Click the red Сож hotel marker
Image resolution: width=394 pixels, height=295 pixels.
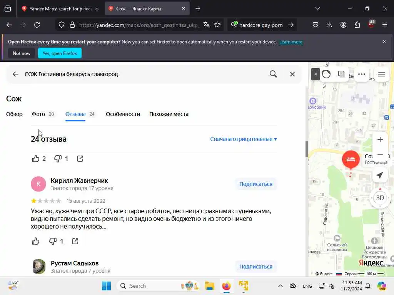[351, 159]
